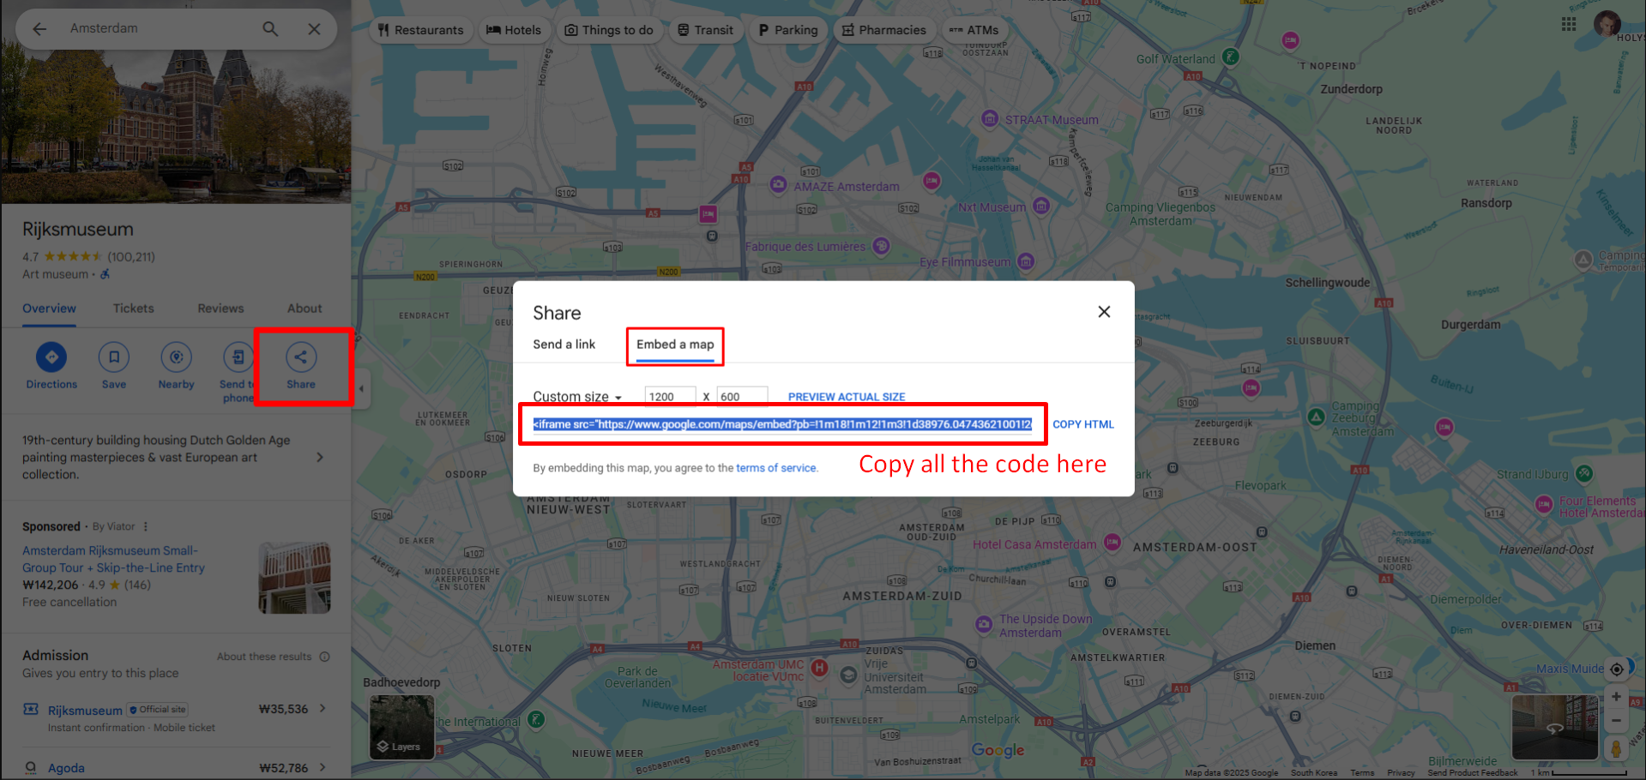Switch to Reviews tab
1646x780 pixels.
click(x=220, y=309)
